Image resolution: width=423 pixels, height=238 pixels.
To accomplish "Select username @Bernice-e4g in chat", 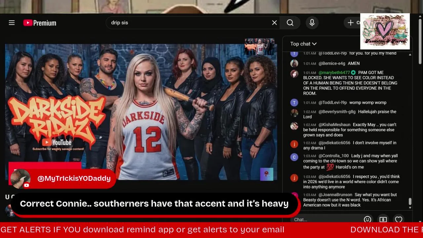I will coord(332,63).
